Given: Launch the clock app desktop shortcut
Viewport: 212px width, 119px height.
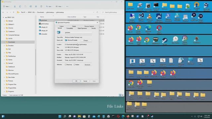Looking at the screenshot, I should (175, 40).
